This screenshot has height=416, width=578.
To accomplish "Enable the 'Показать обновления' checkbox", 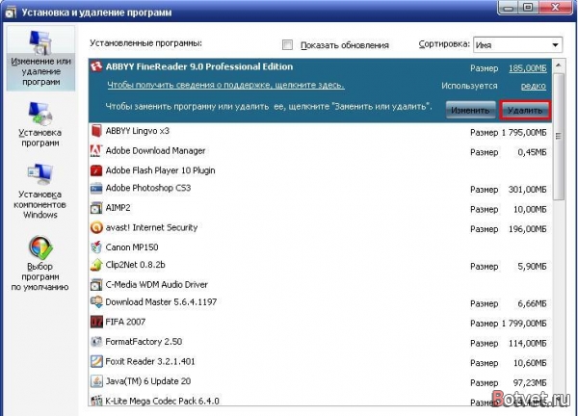I will (x=287, y=45).
